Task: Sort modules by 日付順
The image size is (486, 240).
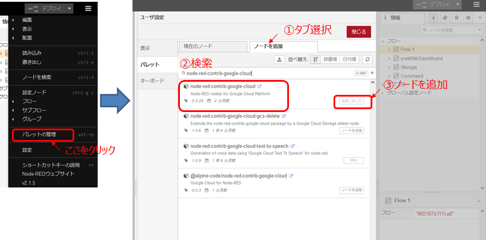Action: (x=349, y=59)
